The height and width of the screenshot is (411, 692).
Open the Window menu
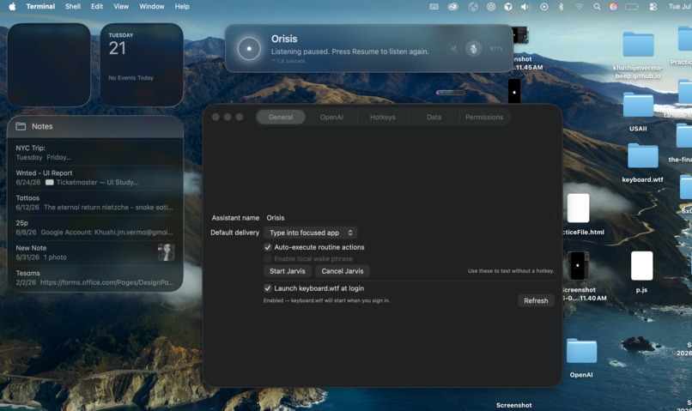(x=152, y=7)
